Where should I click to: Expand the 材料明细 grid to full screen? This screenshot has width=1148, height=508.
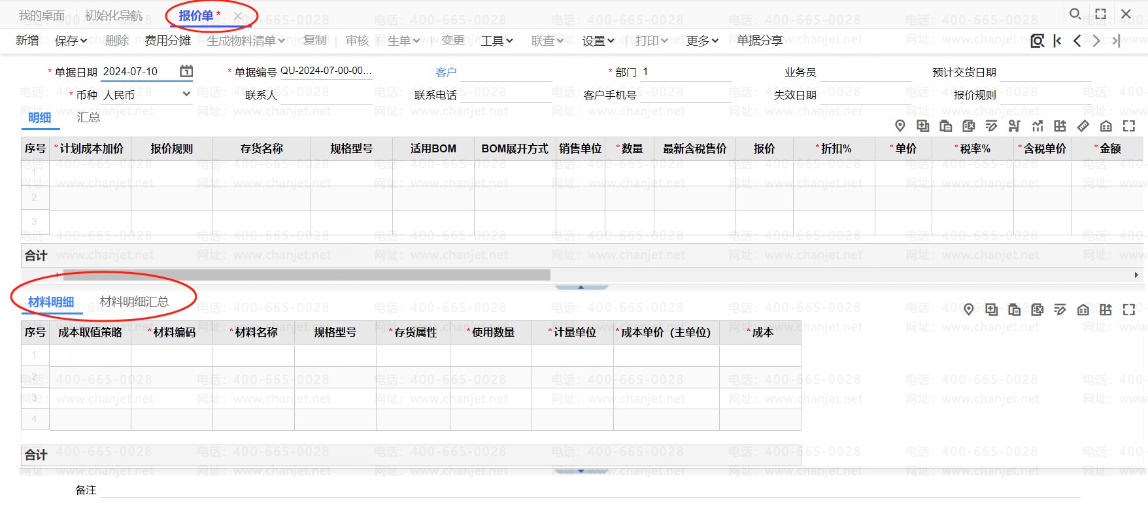[1129, 310]
